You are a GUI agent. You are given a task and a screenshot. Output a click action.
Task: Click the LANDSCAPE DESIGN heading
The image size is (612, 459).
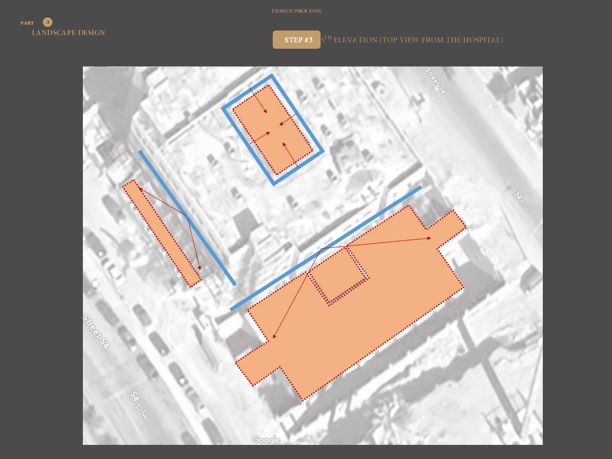point(68,33)
